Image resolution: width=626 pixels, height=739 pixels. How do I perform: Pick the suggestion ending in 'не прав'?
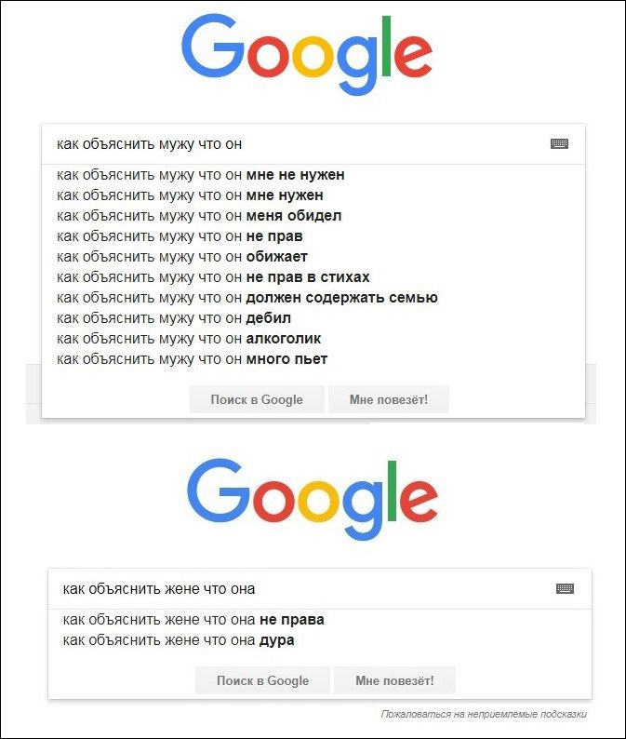pos(180,236)
